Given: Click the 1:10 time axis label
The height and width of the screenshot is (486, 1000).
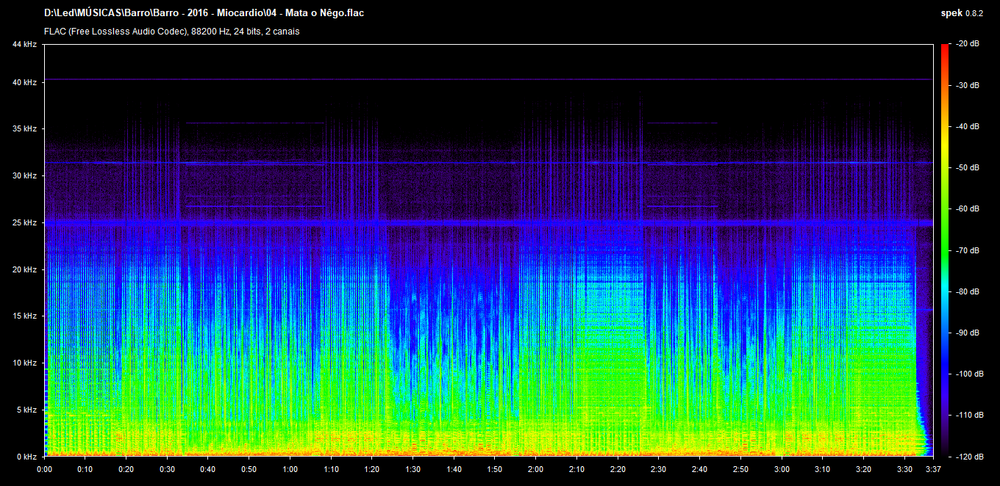Looking at the screenshot, I should [x=331, y=469].
